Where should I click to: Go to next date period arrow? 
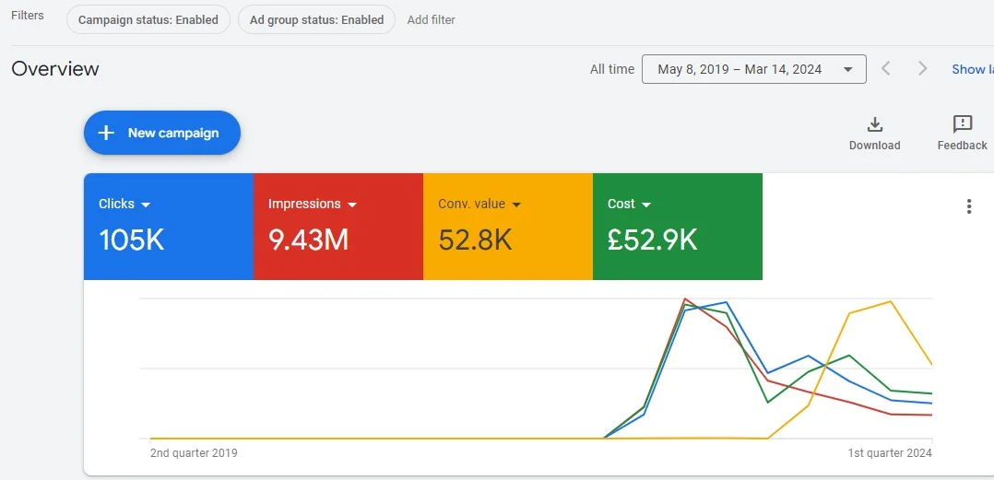[922, 69]
